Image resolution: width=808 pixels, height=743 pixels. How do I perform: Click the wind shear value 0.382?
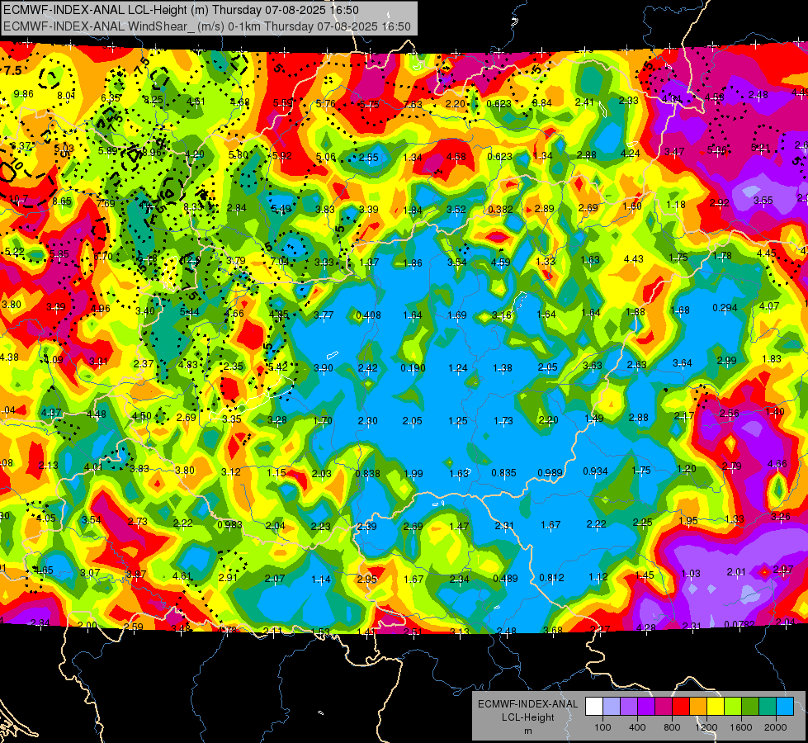click(500, 210)
